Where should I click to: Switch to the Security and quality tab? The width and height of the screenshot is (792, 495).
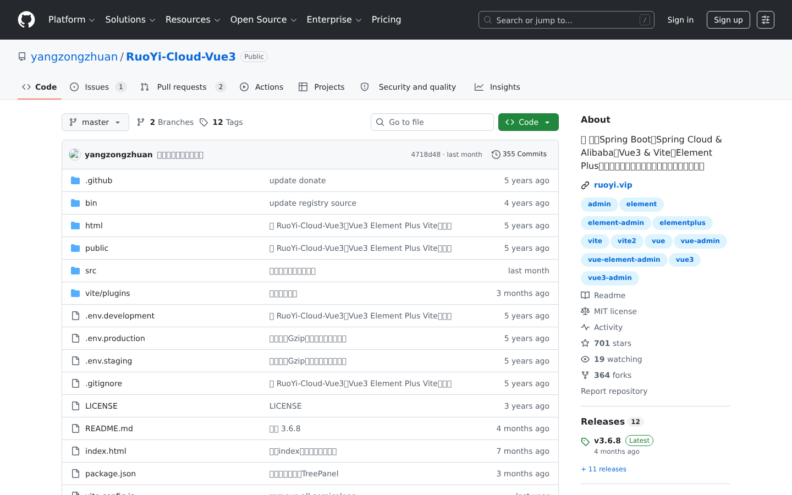click(408, 87)
